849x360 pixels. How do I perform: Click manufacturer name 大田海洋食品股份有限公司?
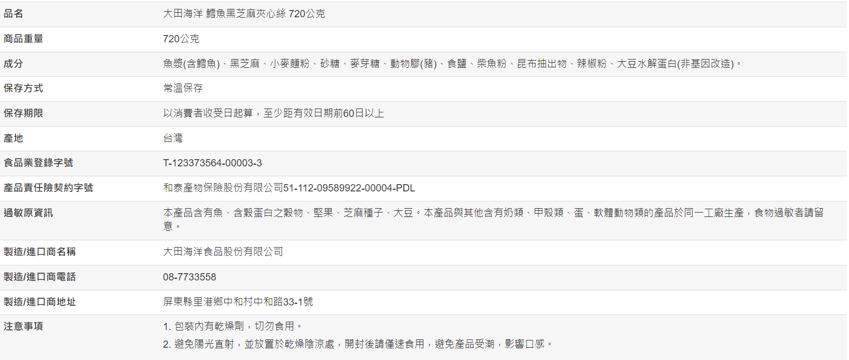pos(223,252)
